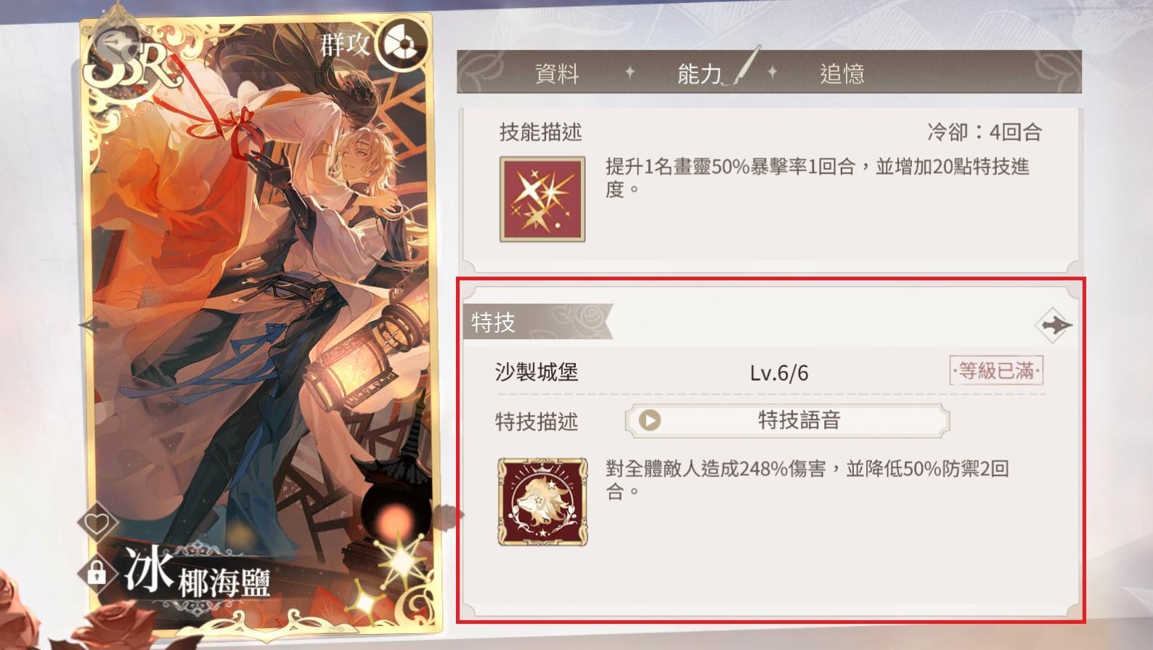This screenshot has height=650, width=1153.
Task: Click the play triangle in 特技語音
Action: [x=650, y=421]
